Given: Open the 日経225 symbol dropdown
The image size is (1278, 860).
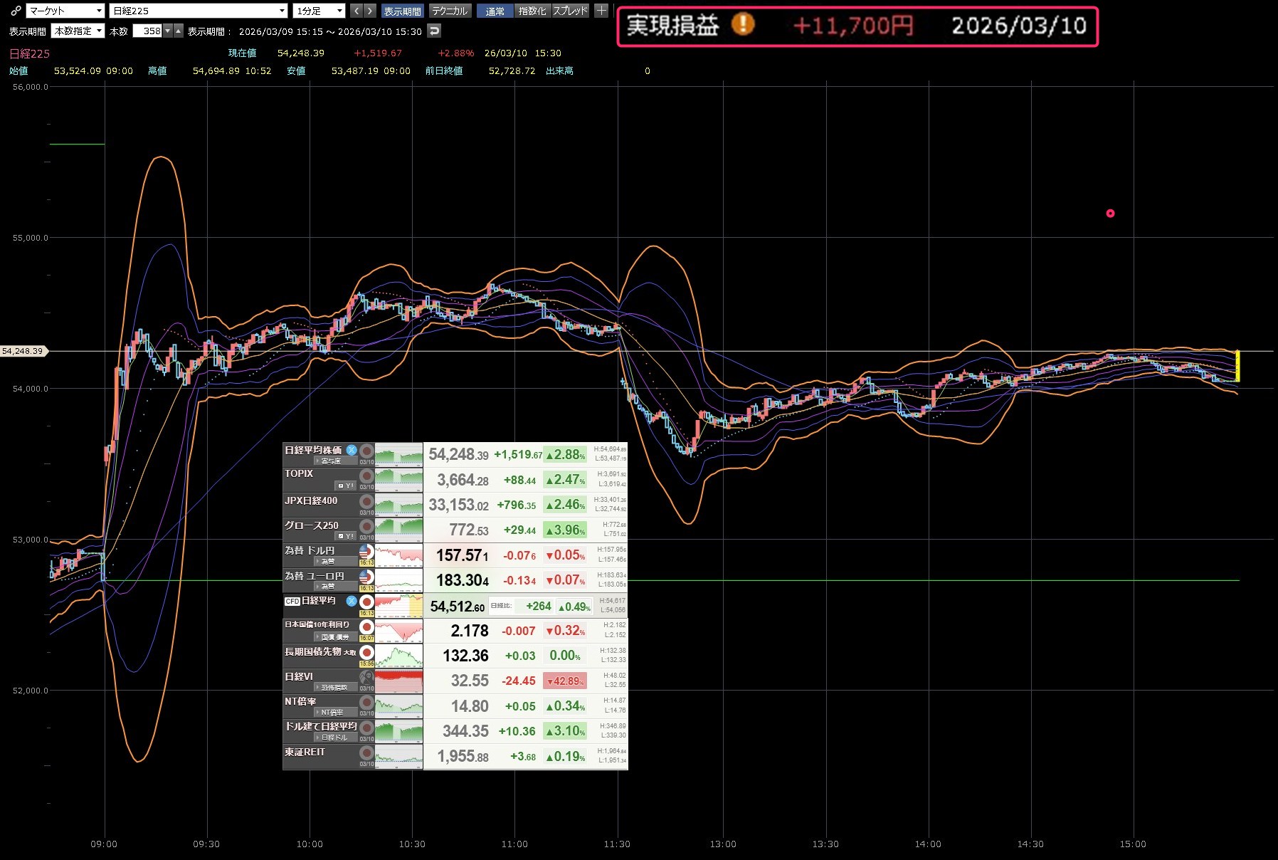Looking at the screenshot, I should [199, 11].
